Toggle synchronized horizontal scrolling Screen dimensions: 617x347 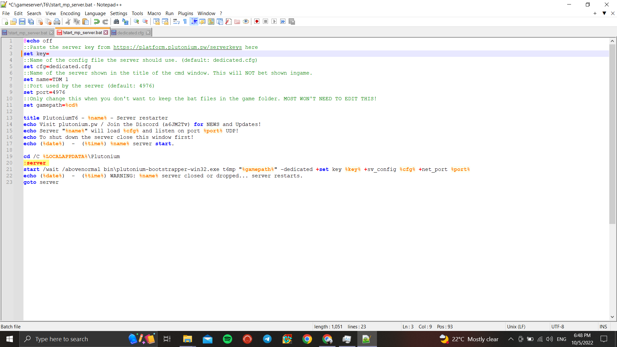[x=165, y=22]
